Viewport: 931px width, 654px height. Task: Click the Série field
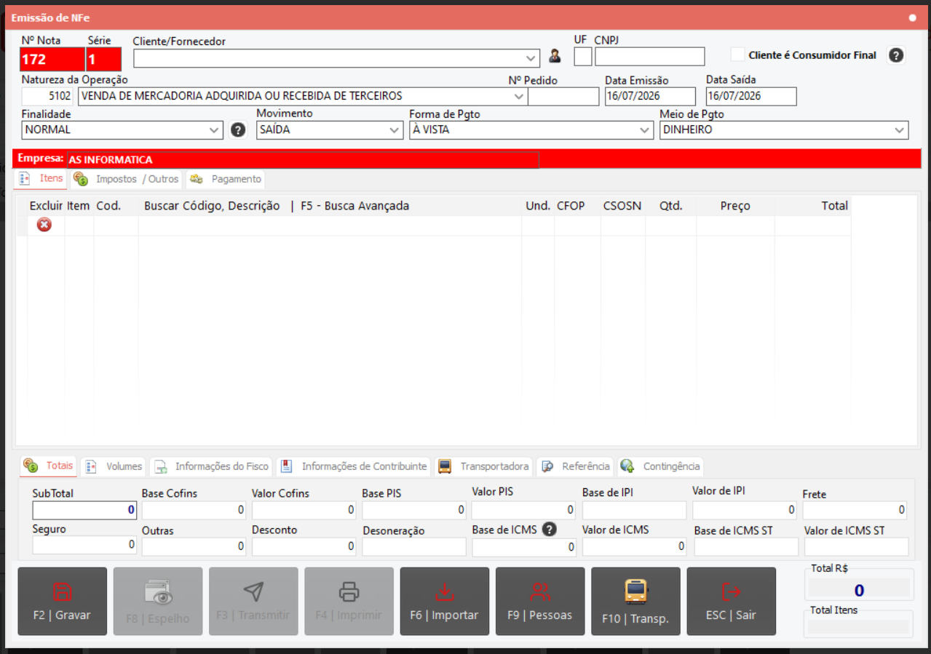(103, 59)
